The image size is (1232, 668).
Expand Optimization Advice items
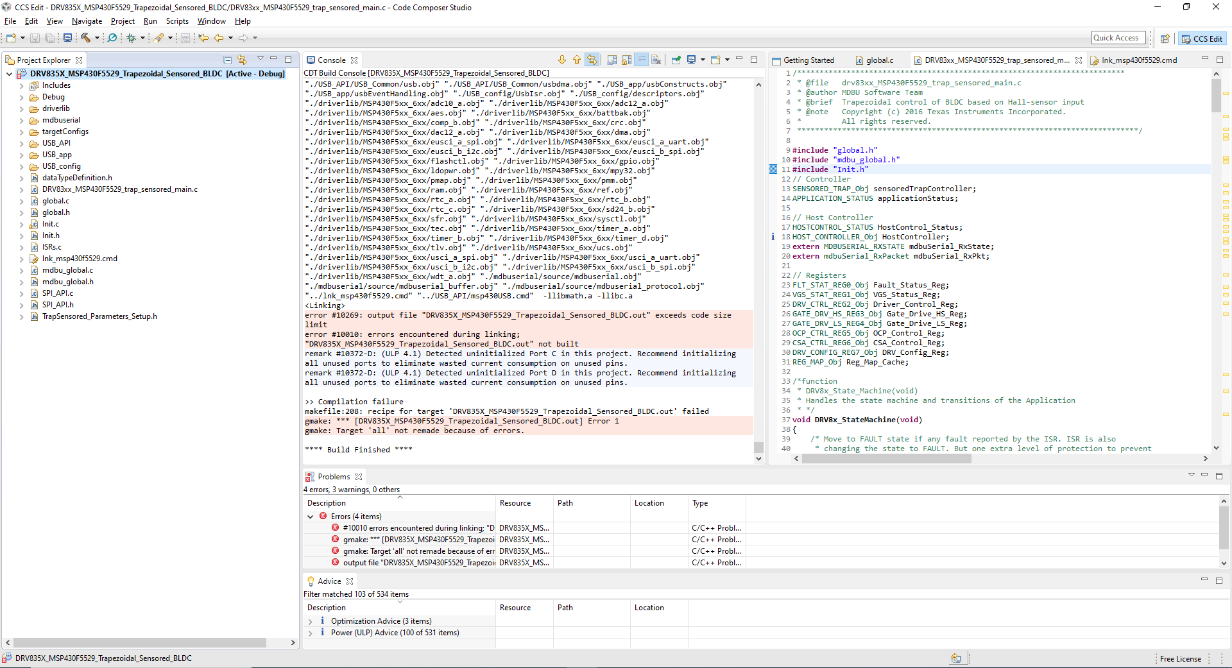(311, 621)
